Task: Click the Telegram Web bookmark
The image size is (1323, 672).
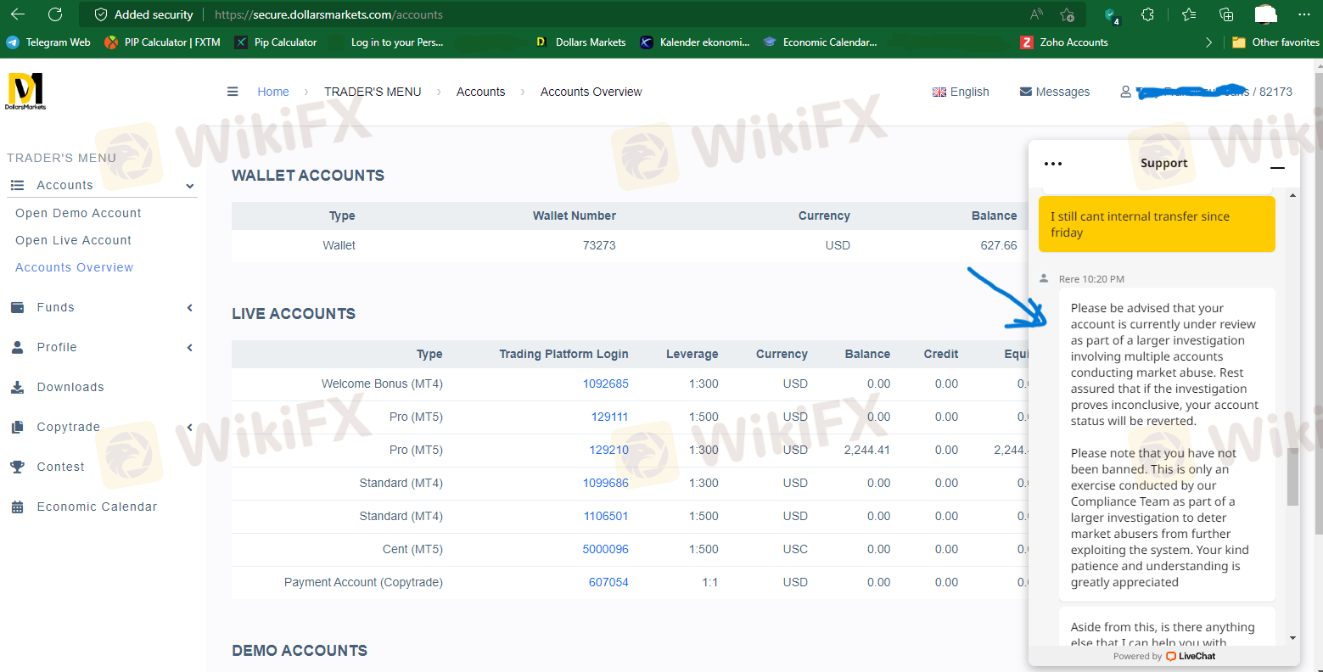Action: pyautogui.click(x=48, y=42)
